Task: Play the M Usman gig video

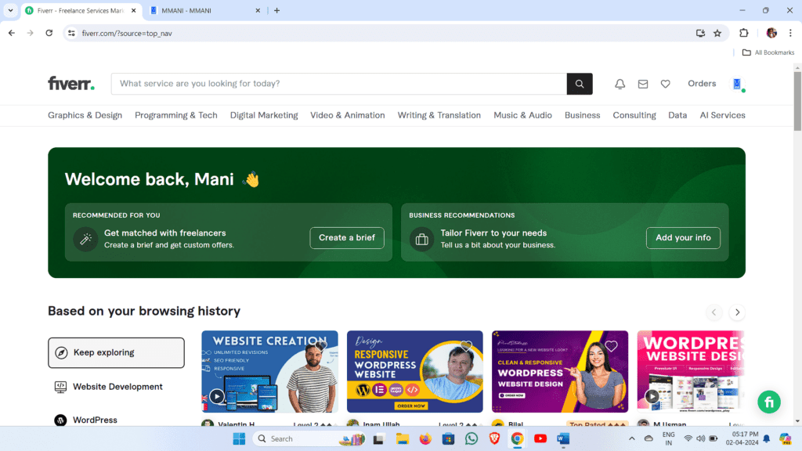Action: point(652,396)
